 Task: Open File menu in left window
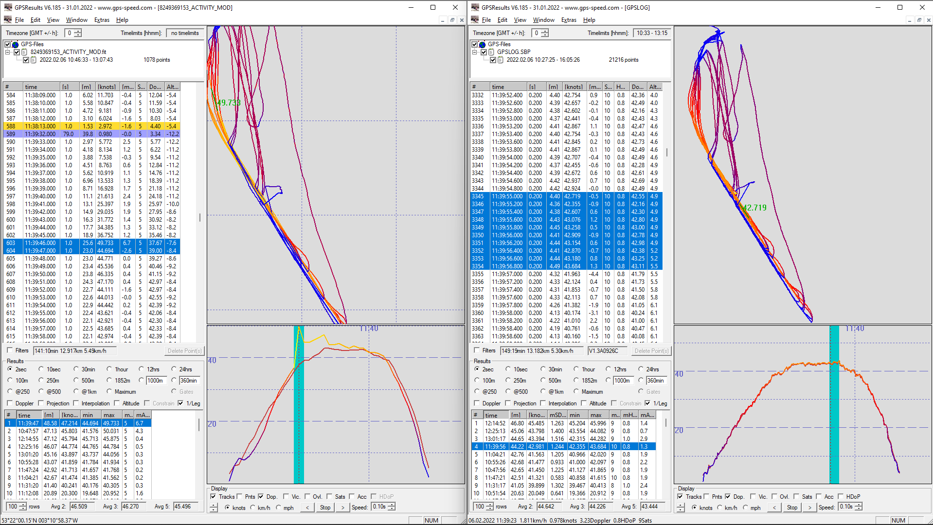pos(19,20)
